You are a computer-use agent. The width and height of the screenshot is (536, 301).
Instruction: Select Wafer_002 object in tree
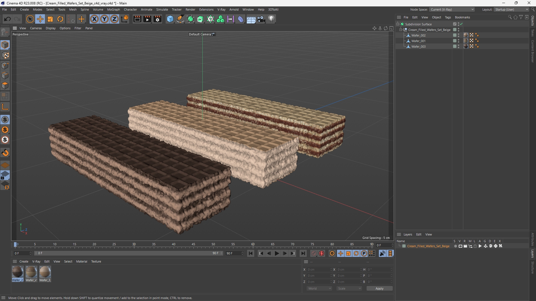pyautogui.click(x=418, y=35)
